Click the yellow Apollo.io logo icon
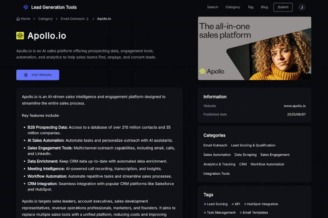 [20, 36]
